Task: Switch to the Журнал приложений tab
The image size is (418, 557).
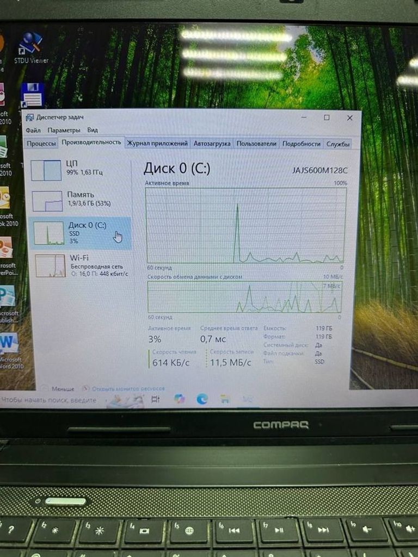Action: [x=157, y=143]
